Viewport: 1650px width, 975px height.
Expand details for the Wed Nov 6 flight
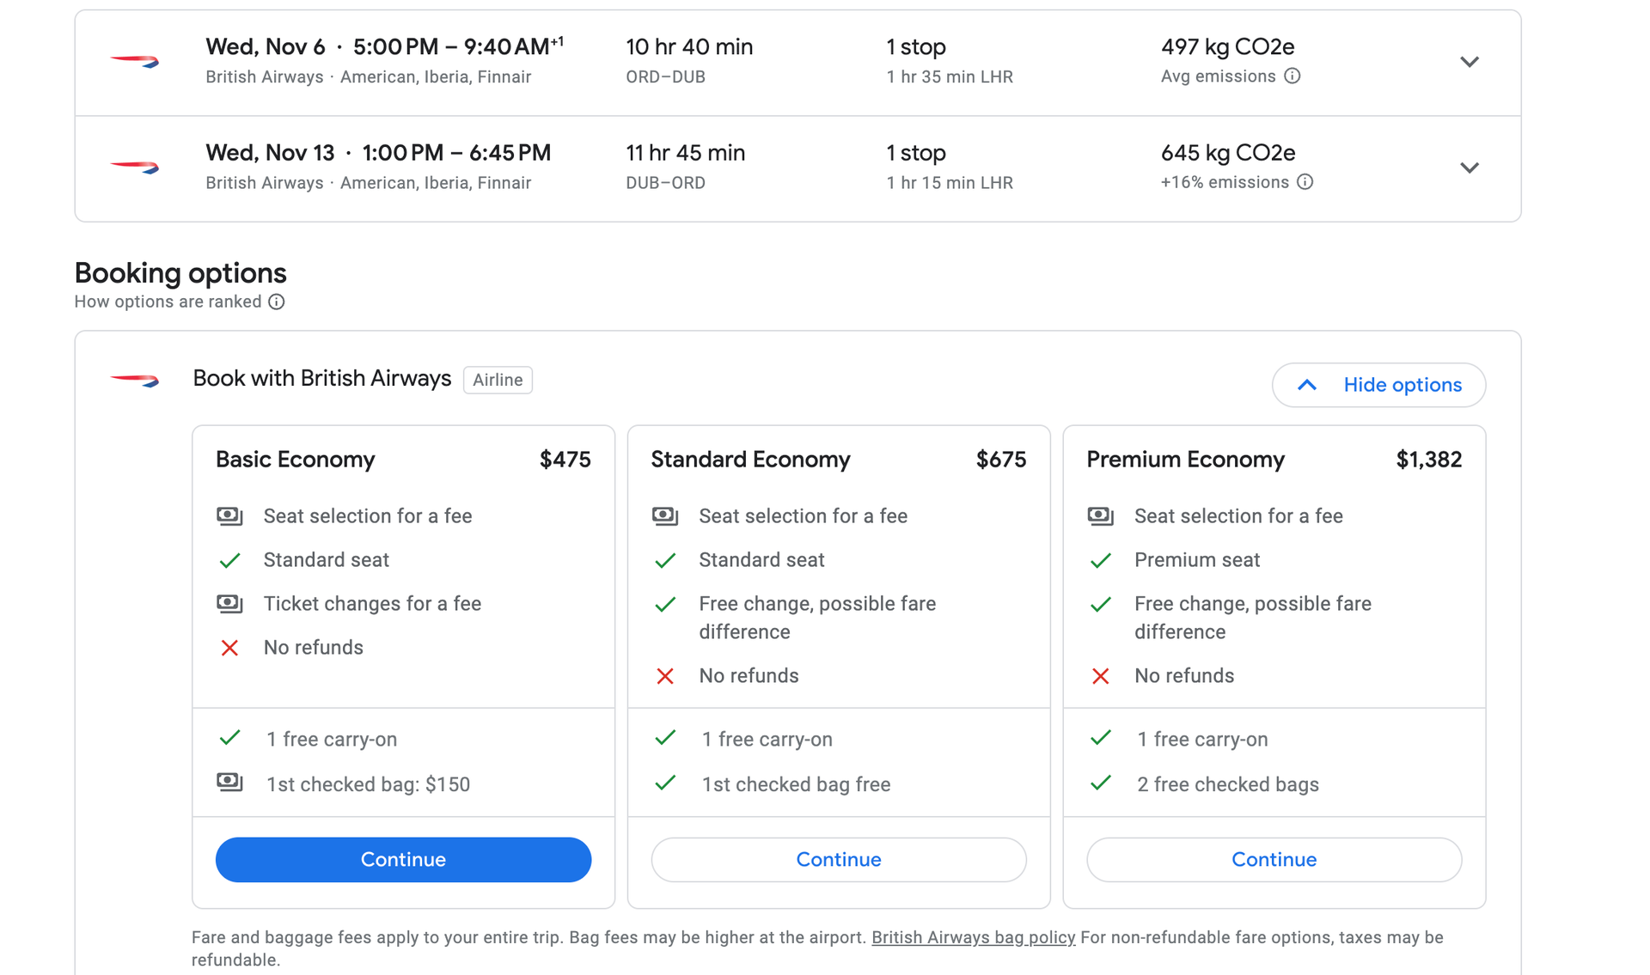click(1470, 62)
